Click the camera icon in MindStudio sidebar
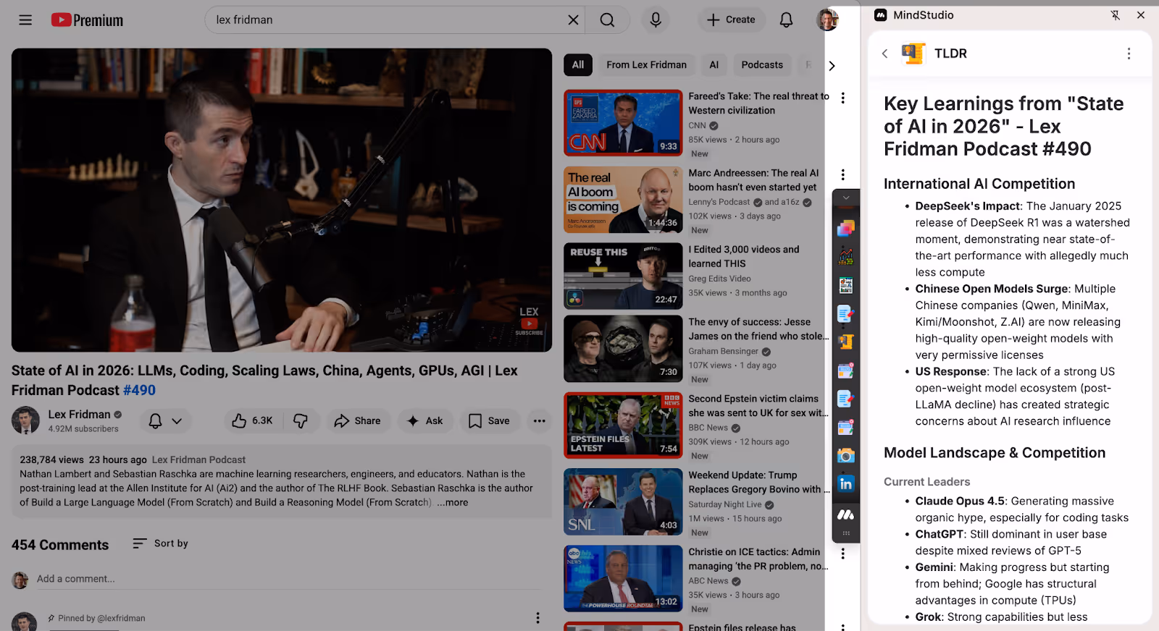The image size is (1159, 631). [x=845, y=456]
